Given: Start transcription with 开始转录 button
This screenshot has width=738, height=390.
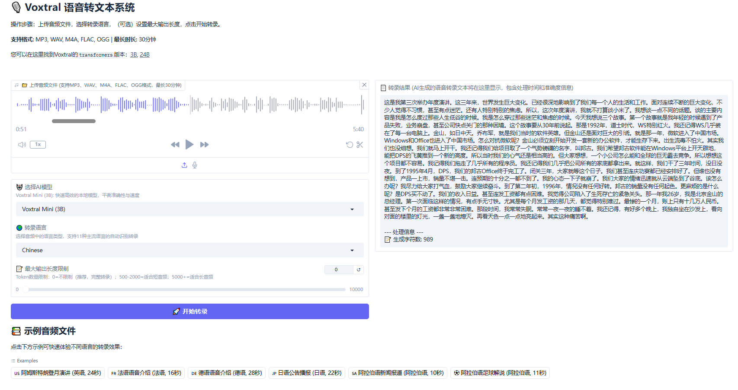Looking at the screenshot, I should 189,311.
